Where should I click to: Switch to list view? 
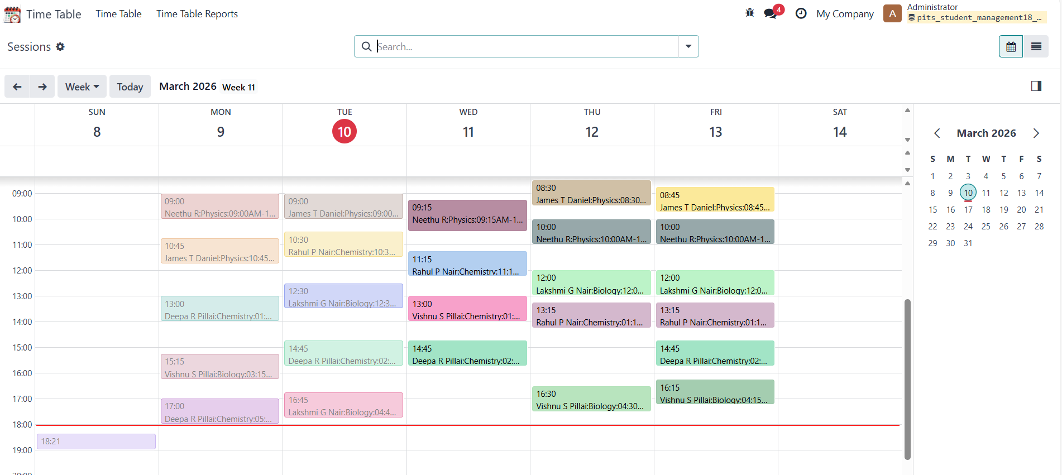coord(1036,46)
